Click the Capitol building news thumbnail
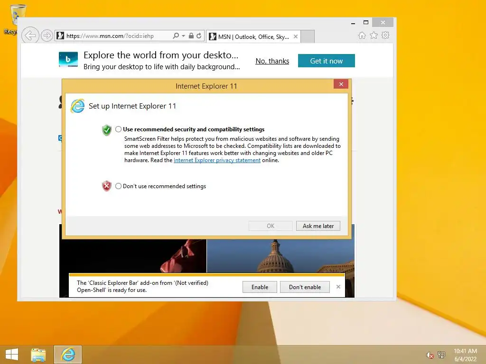 pyautogui.click(x=280, y=255)
